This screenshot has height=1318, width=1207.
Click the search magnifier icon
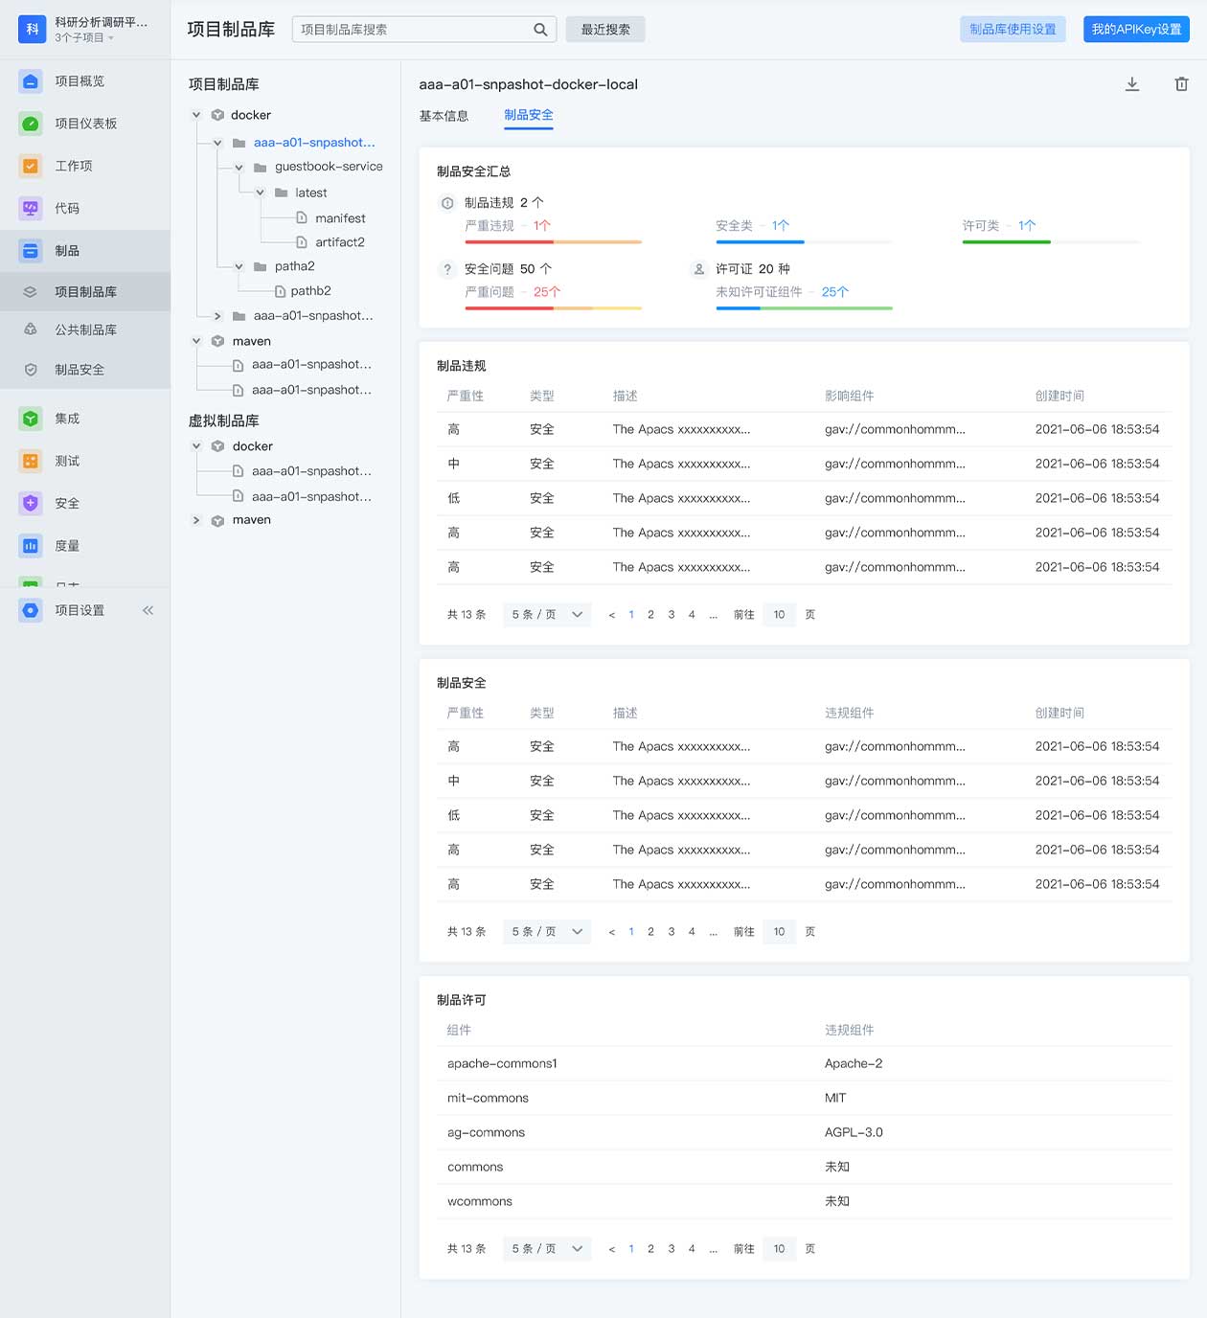coord(540,30)
